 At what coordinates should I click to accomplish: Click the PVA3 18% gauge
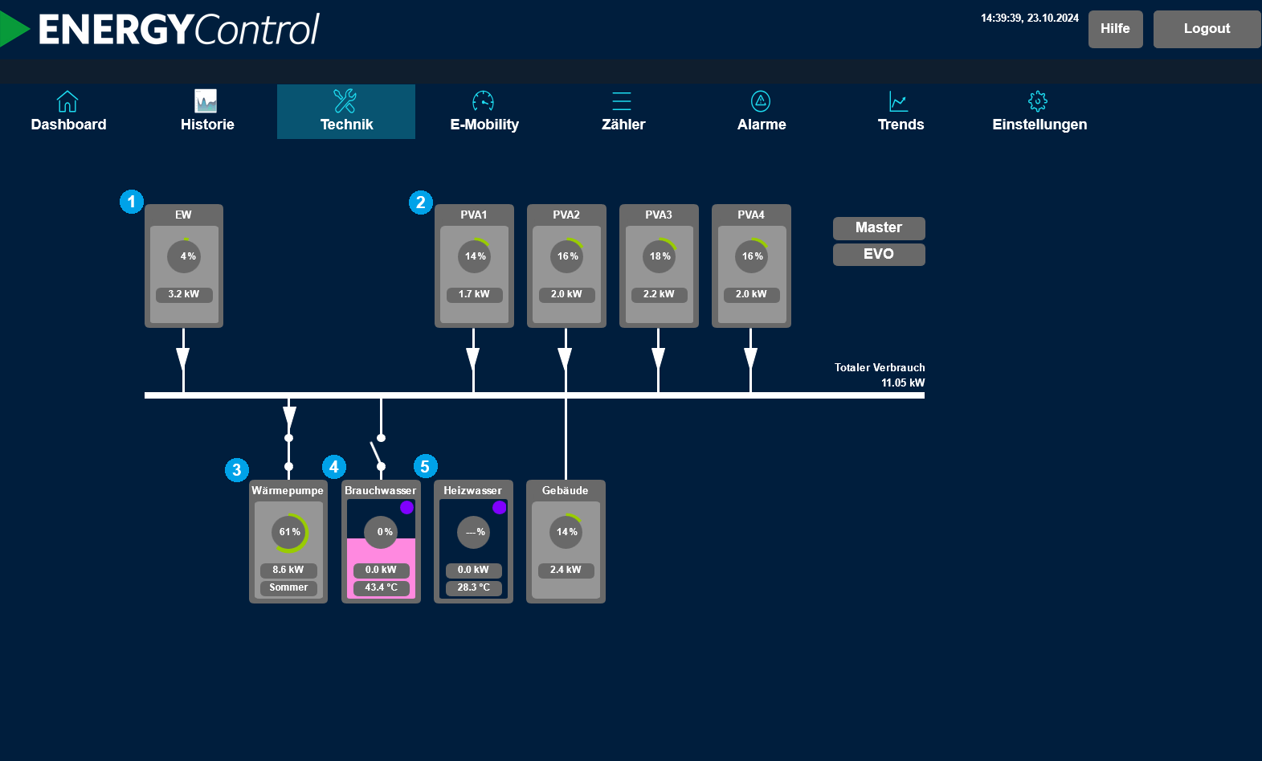click(659, 256)
